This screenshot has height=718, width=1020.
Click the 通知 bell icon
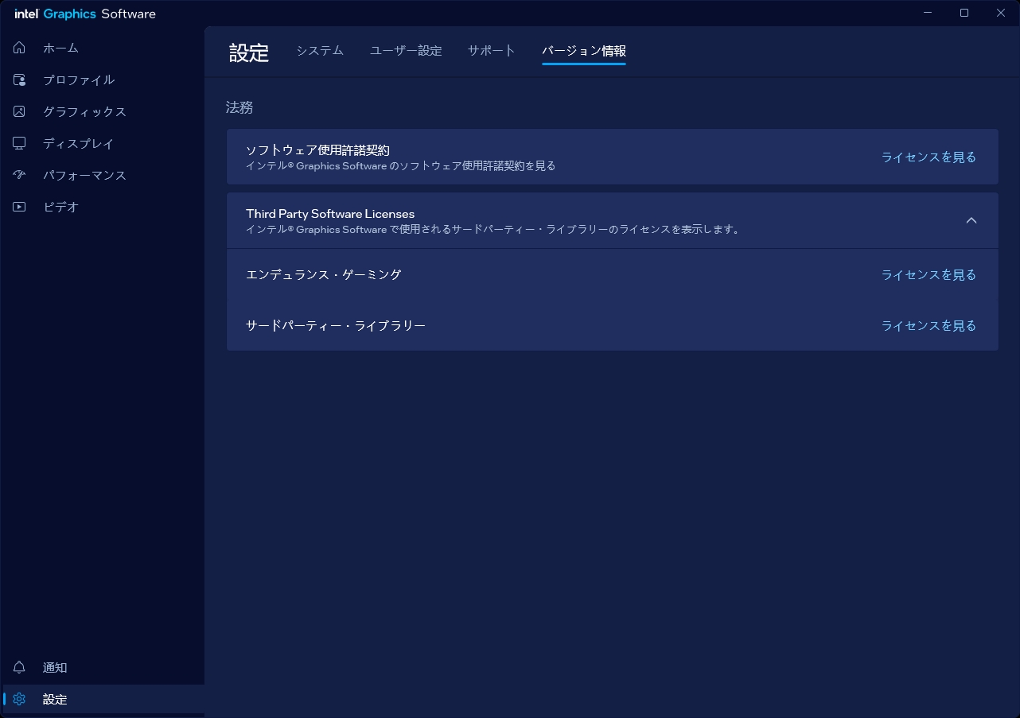pyautogui.click(x=20, y=667)
